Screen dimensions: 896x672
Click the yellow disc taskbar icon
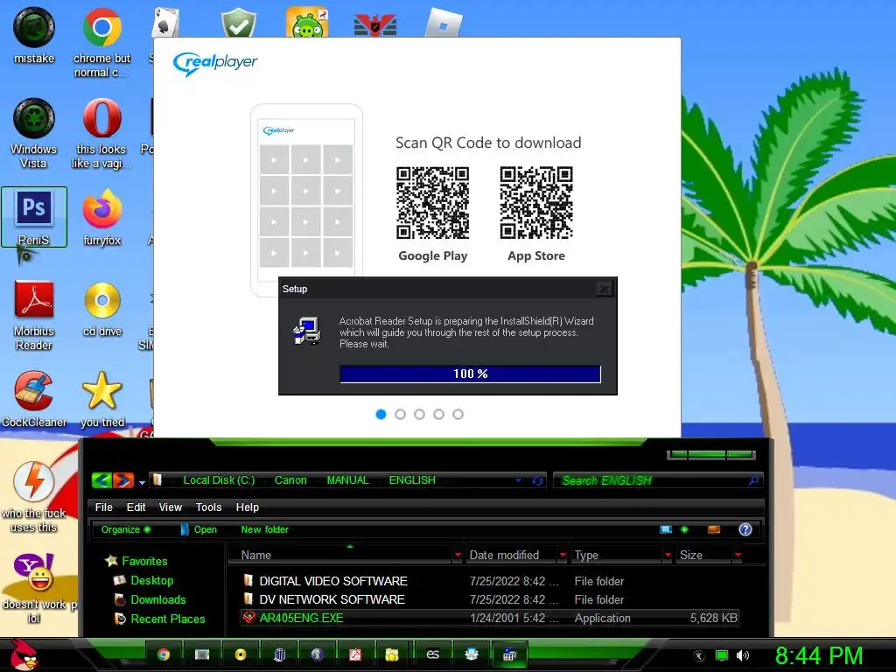(x=241, y=654)
